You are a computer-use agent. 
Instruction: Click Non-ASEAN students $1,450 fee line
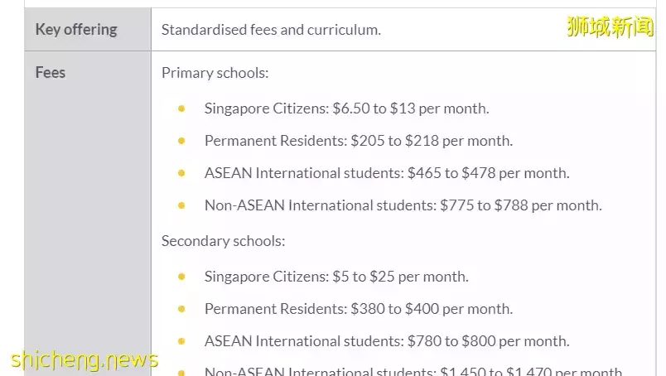[413, 371]
